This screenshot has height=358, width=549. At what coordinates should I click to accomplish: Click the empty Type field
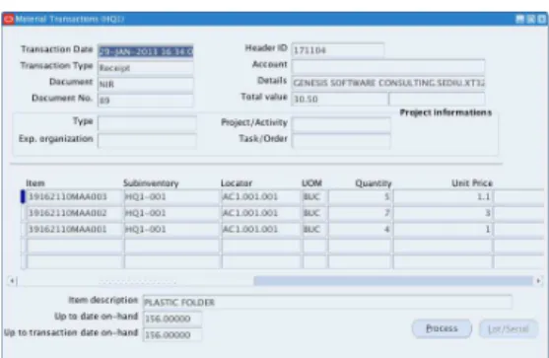147,123
